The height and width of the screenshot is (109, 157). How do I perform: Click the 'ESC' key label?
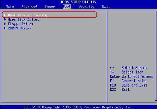[113, 90]
